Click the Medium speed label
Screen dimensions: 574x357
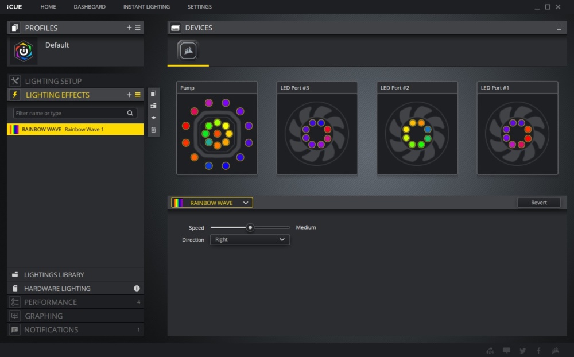point(306,227)
